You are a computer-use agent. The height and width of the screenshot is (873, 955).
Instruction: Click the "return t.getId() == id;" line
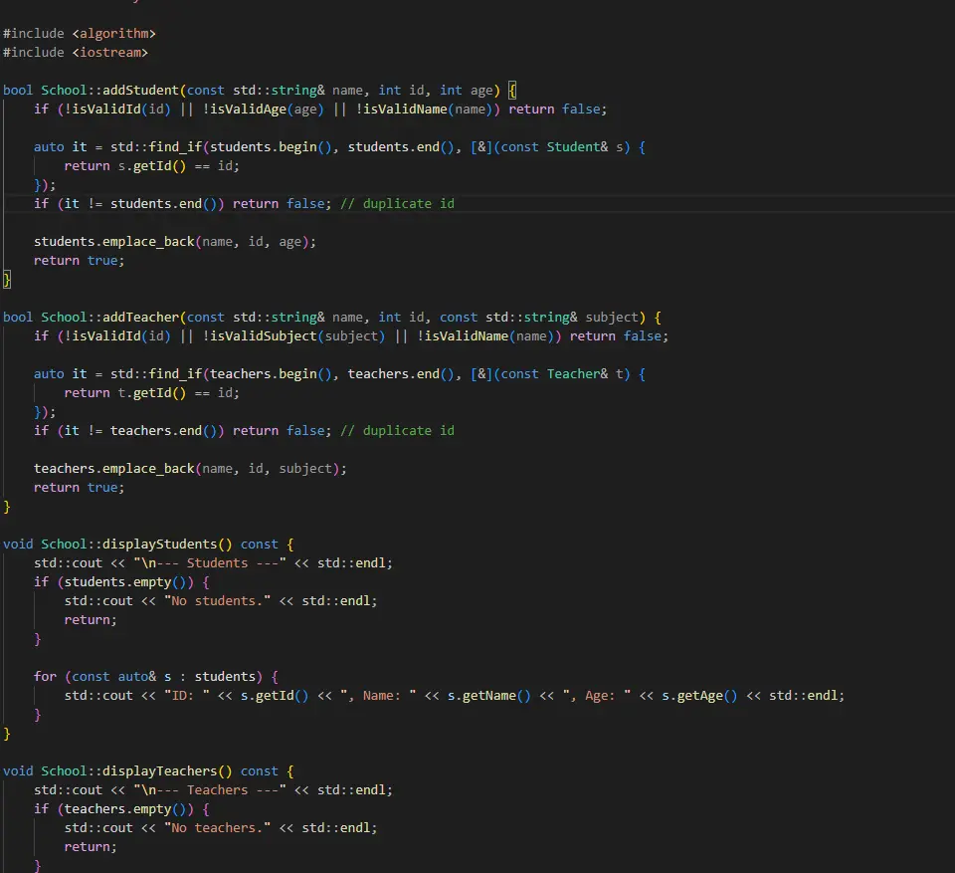[151, 392]
